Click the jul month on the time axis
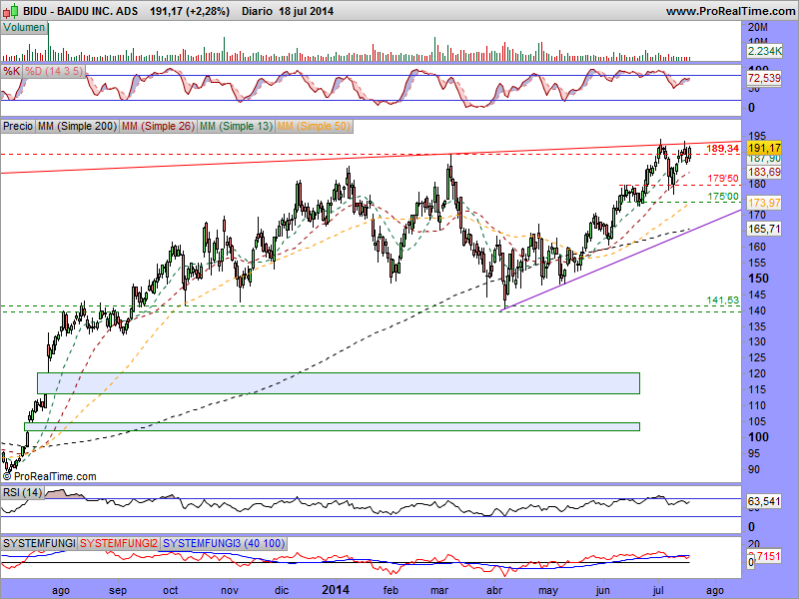 click(x=658, y=590)
